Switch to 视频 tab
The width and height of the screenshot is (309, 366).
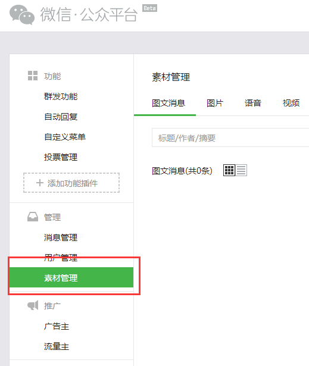coord(291,103)
